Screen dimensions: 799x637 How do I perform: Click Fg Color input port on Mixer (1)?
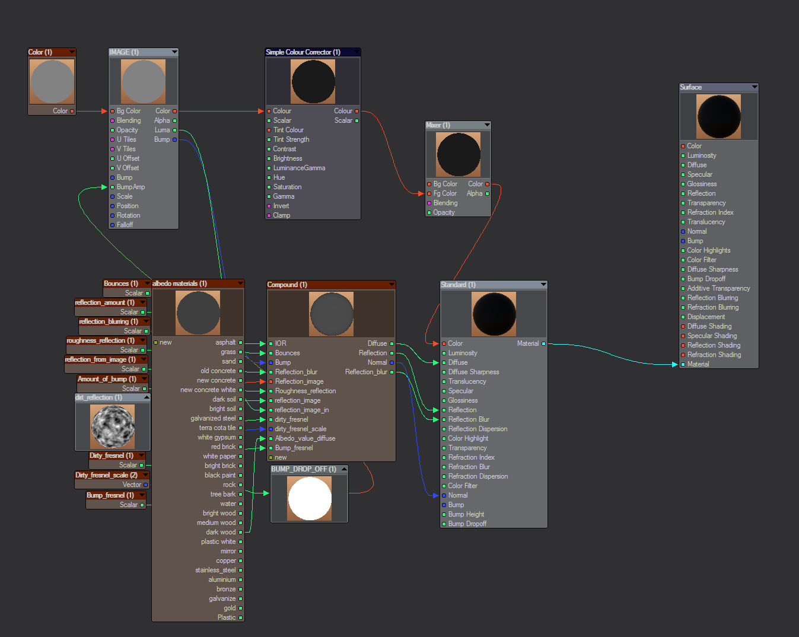[x=429, y=193]
